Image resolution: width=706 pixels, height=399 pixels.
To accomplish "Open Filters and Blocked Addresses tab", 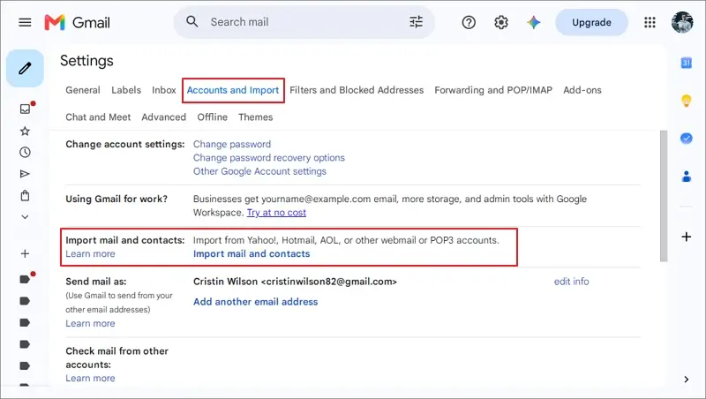I will point(357,90).
